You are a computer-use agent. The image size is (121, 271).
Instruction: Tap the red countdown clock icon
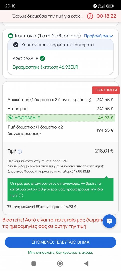tap(90, 16)
